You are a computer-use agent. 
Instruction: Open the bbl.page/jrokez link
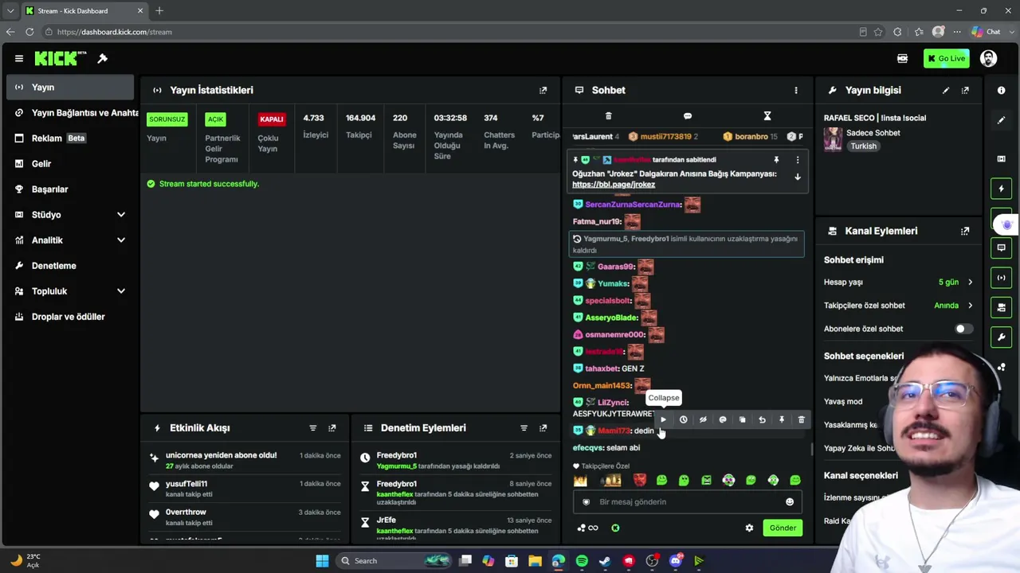[x=614, y=185]
